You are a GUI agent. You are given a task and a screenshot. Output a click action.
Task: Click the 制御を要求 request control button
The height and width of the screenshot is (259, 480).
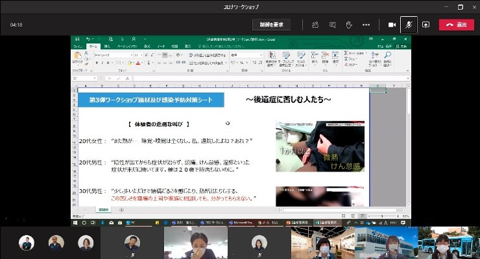(x=271, y=25)
